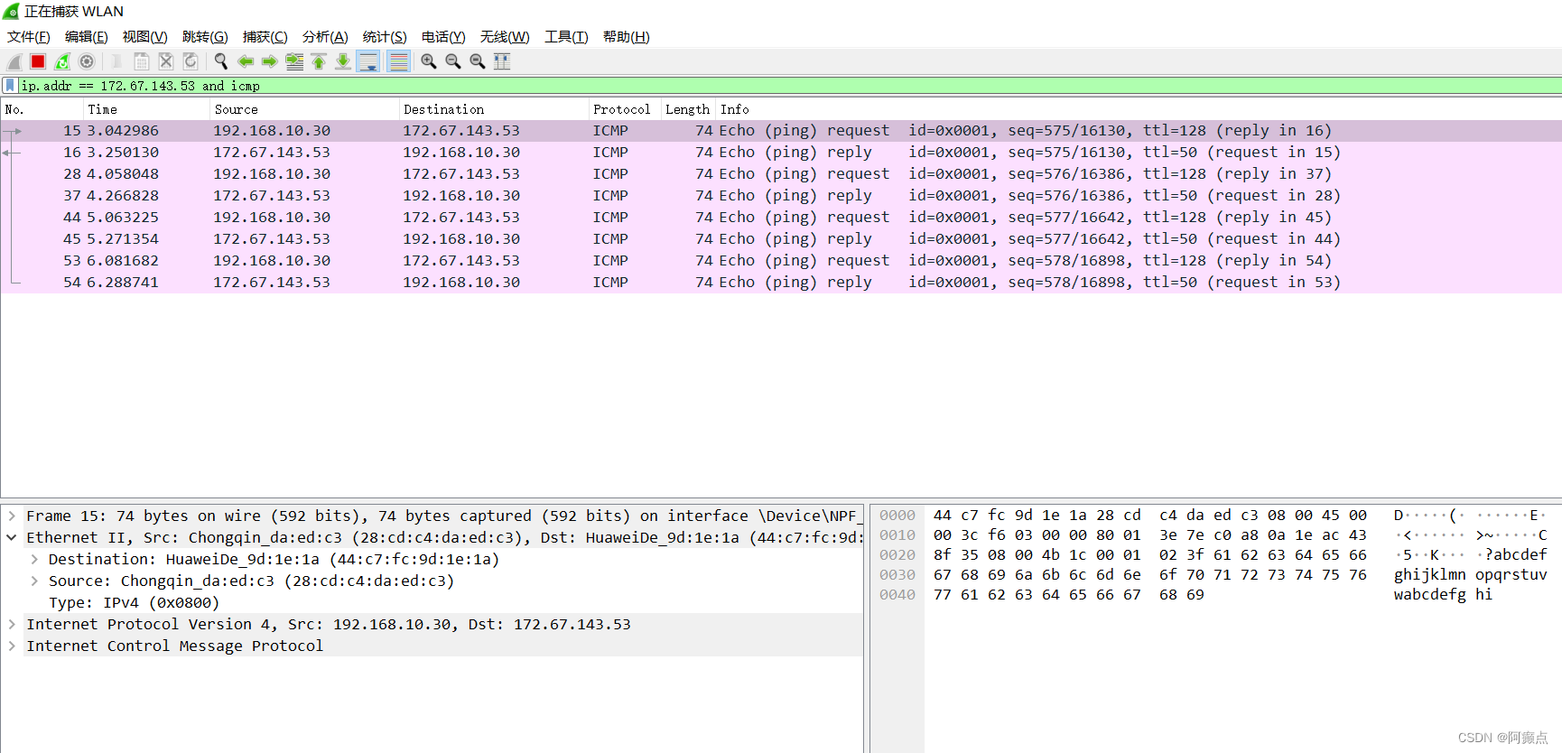Open the 电话(Y) menu
The image size is (1562, 753).
443,37
